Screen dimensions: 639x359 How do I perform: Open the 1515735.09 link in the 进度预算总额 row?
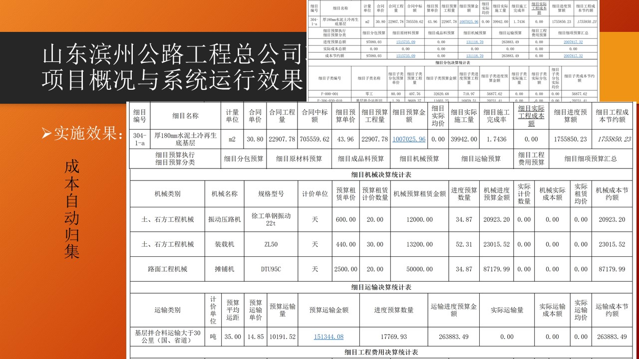click(x=405, y=42)
